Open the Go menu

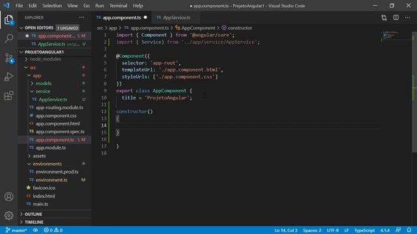click(x=87, y=6)
